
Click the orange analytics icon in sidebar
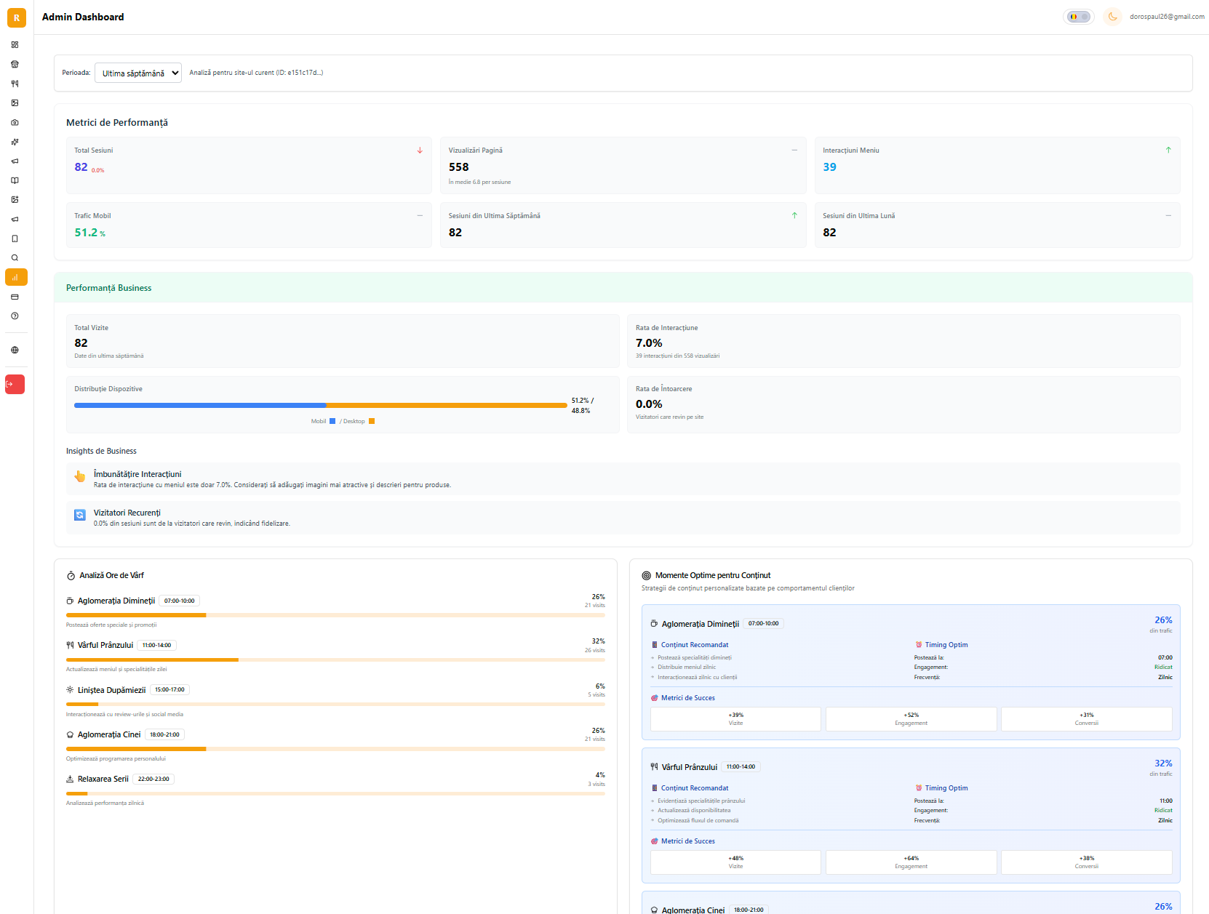[15, 277]
